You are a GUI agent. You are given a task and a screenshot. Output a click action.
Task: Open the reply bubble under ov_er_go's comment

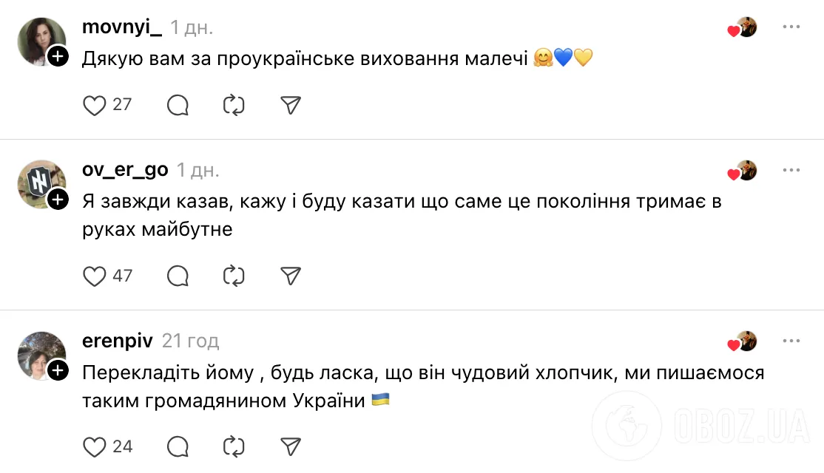click(177, 276)
